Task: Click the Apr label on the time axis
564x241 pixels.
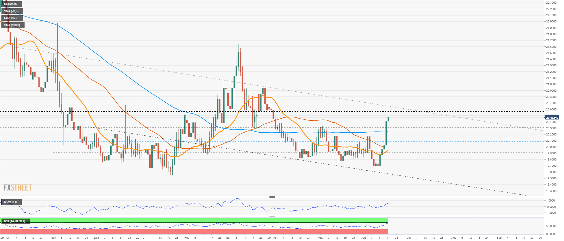Action: 275,238
